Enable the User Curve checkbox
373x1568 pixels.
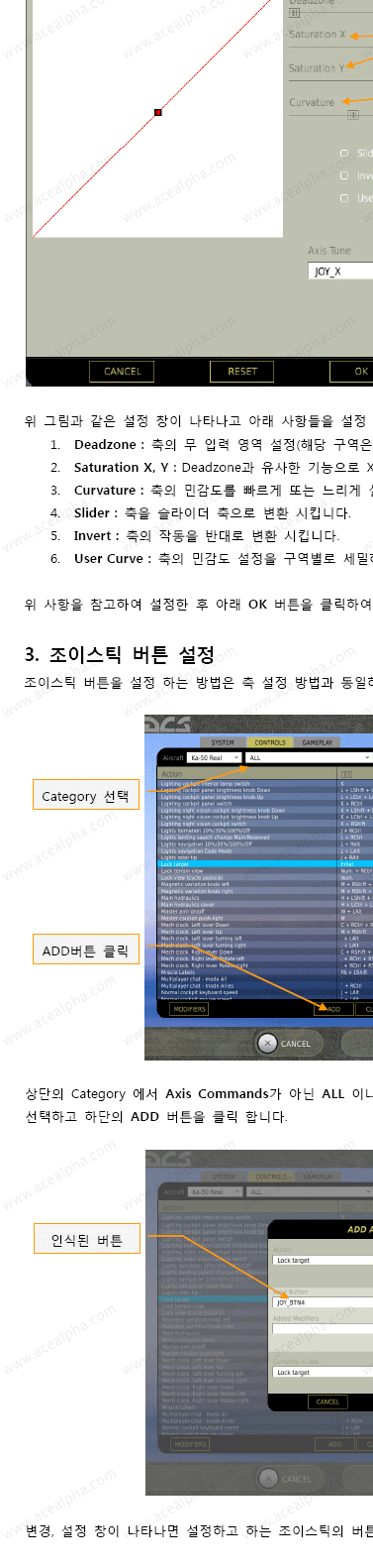coord(344,198)
